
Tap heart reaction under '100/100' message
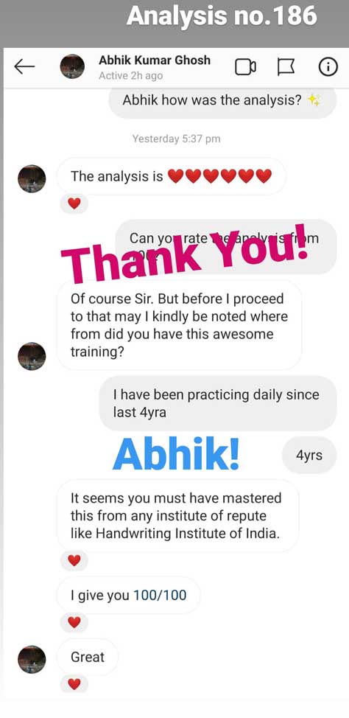(x=74, y=622)
